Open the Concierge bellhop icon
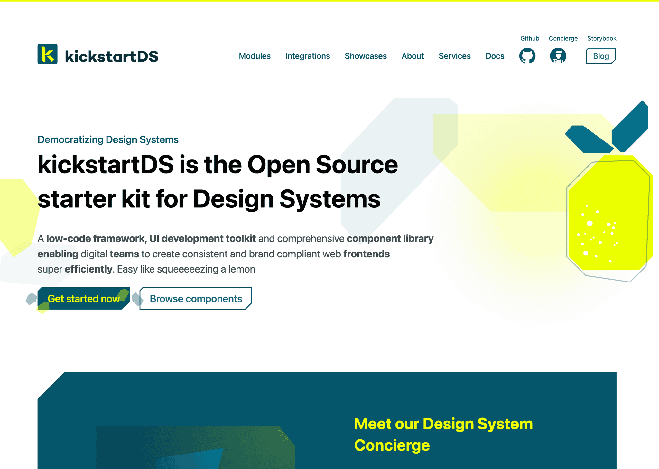 tap(558, 55)
